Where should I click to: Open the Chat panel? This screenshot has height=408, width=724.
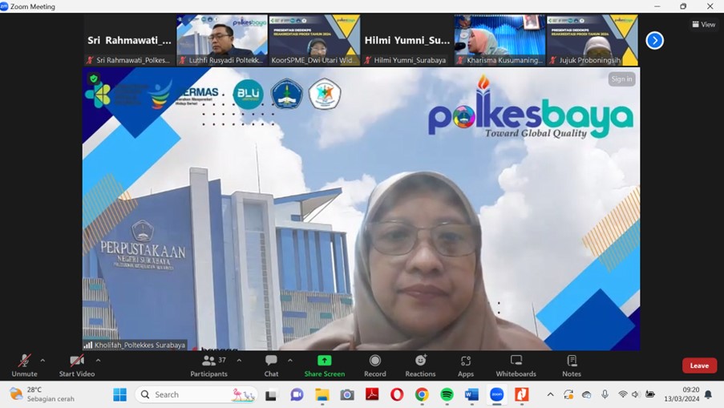coord(271,366)
